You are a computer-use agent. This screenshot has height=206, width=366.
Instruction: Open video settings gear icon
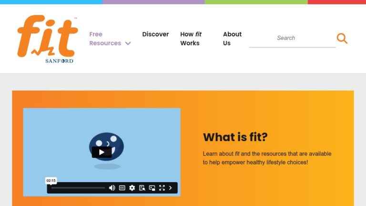click(132, 188)
